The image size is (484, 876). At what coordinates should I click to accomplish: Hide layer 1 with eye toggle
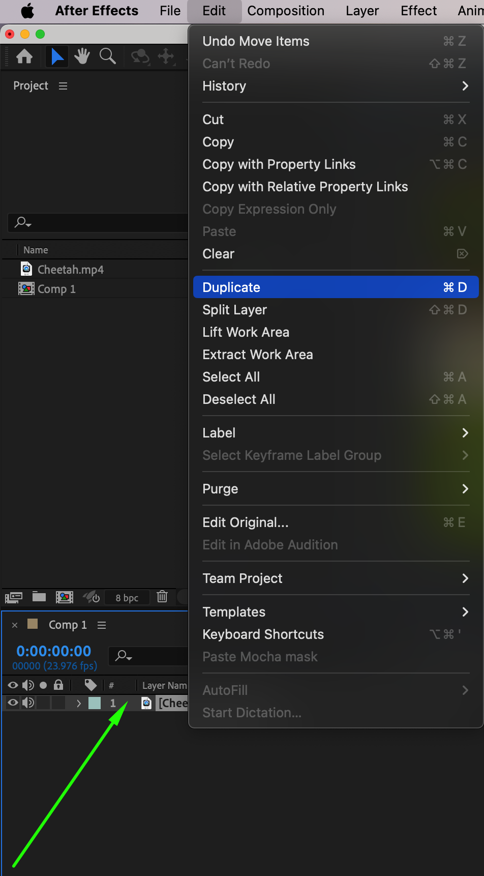coord(13,703)
